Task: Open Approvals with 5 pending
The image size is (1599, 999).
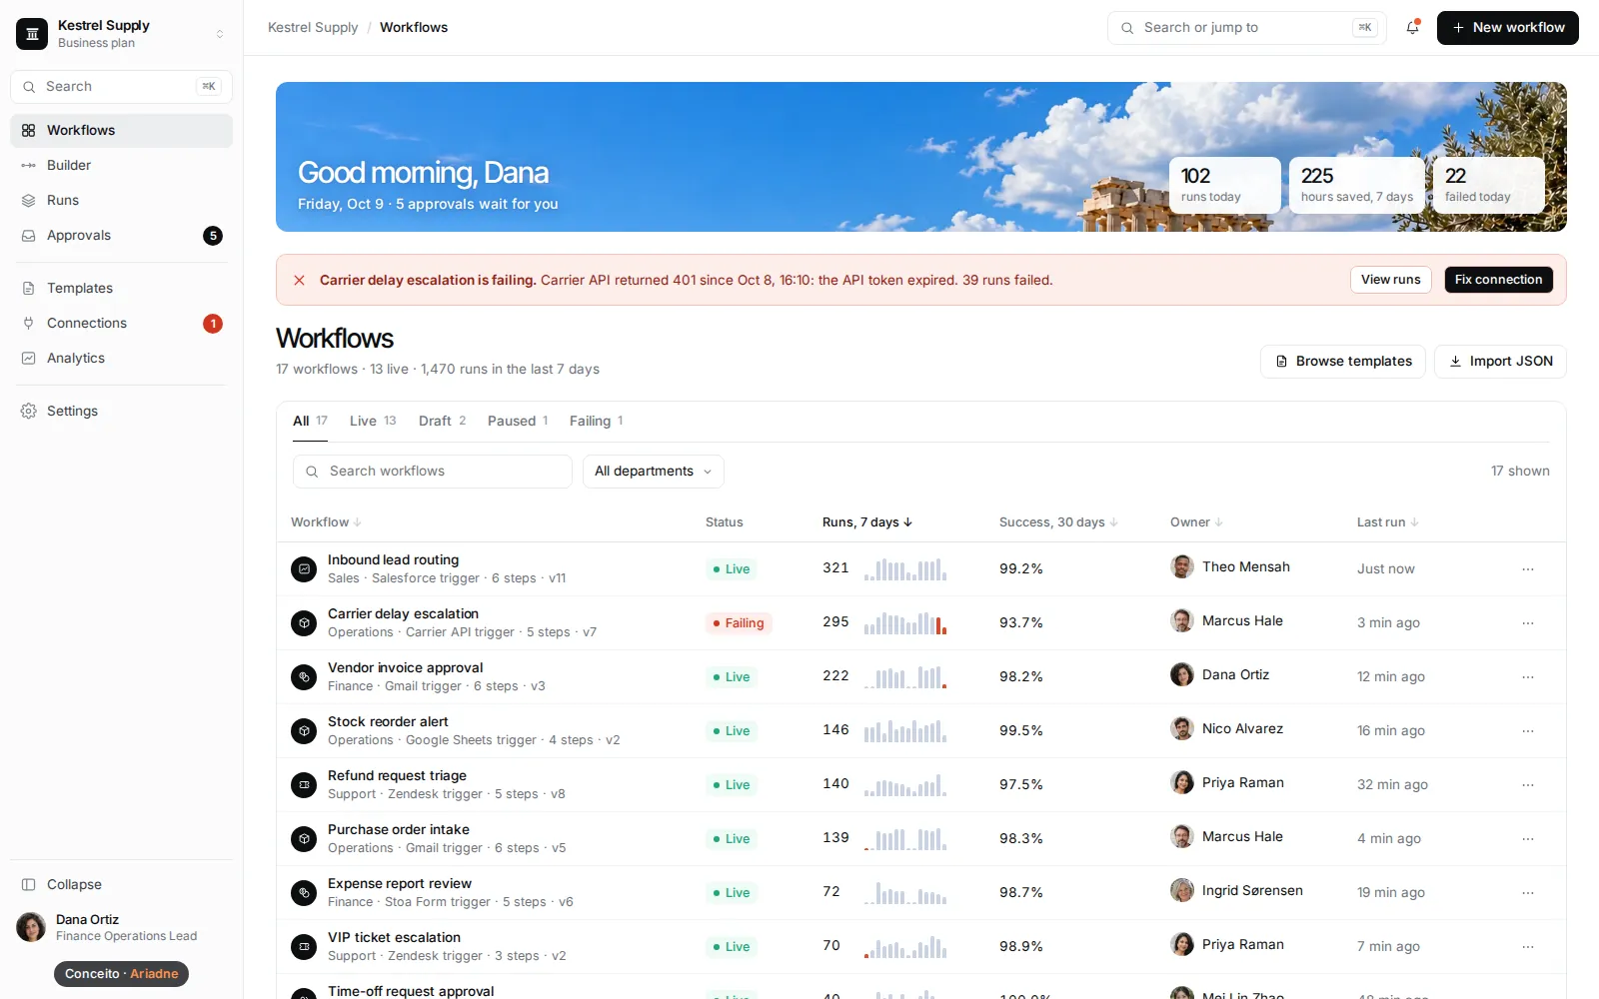Action: pyautogui.click(x=121, y=236)
